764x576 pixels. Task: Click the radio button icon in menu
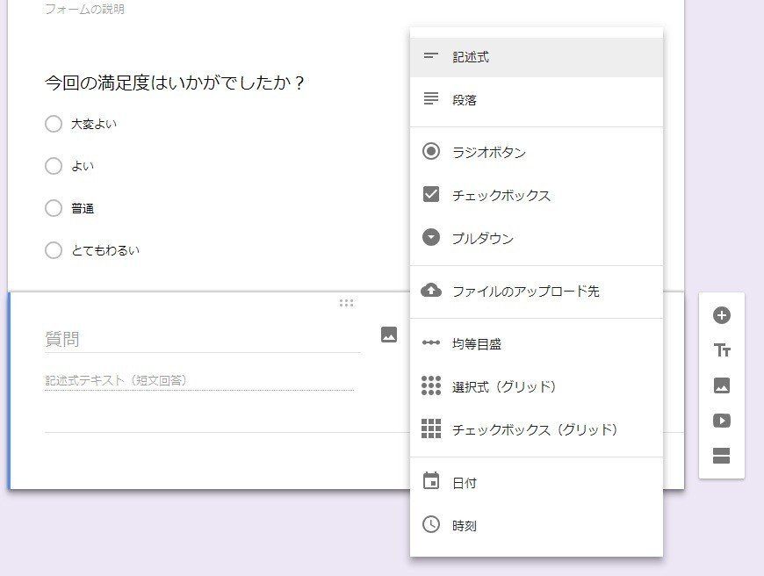pyautogui.click(x=430, y=151)
